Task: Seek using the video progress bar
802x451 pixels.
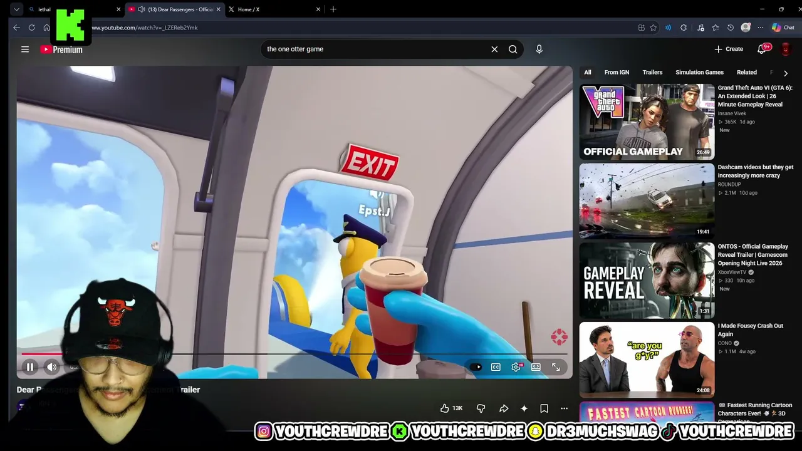Action: pos(294,355)
